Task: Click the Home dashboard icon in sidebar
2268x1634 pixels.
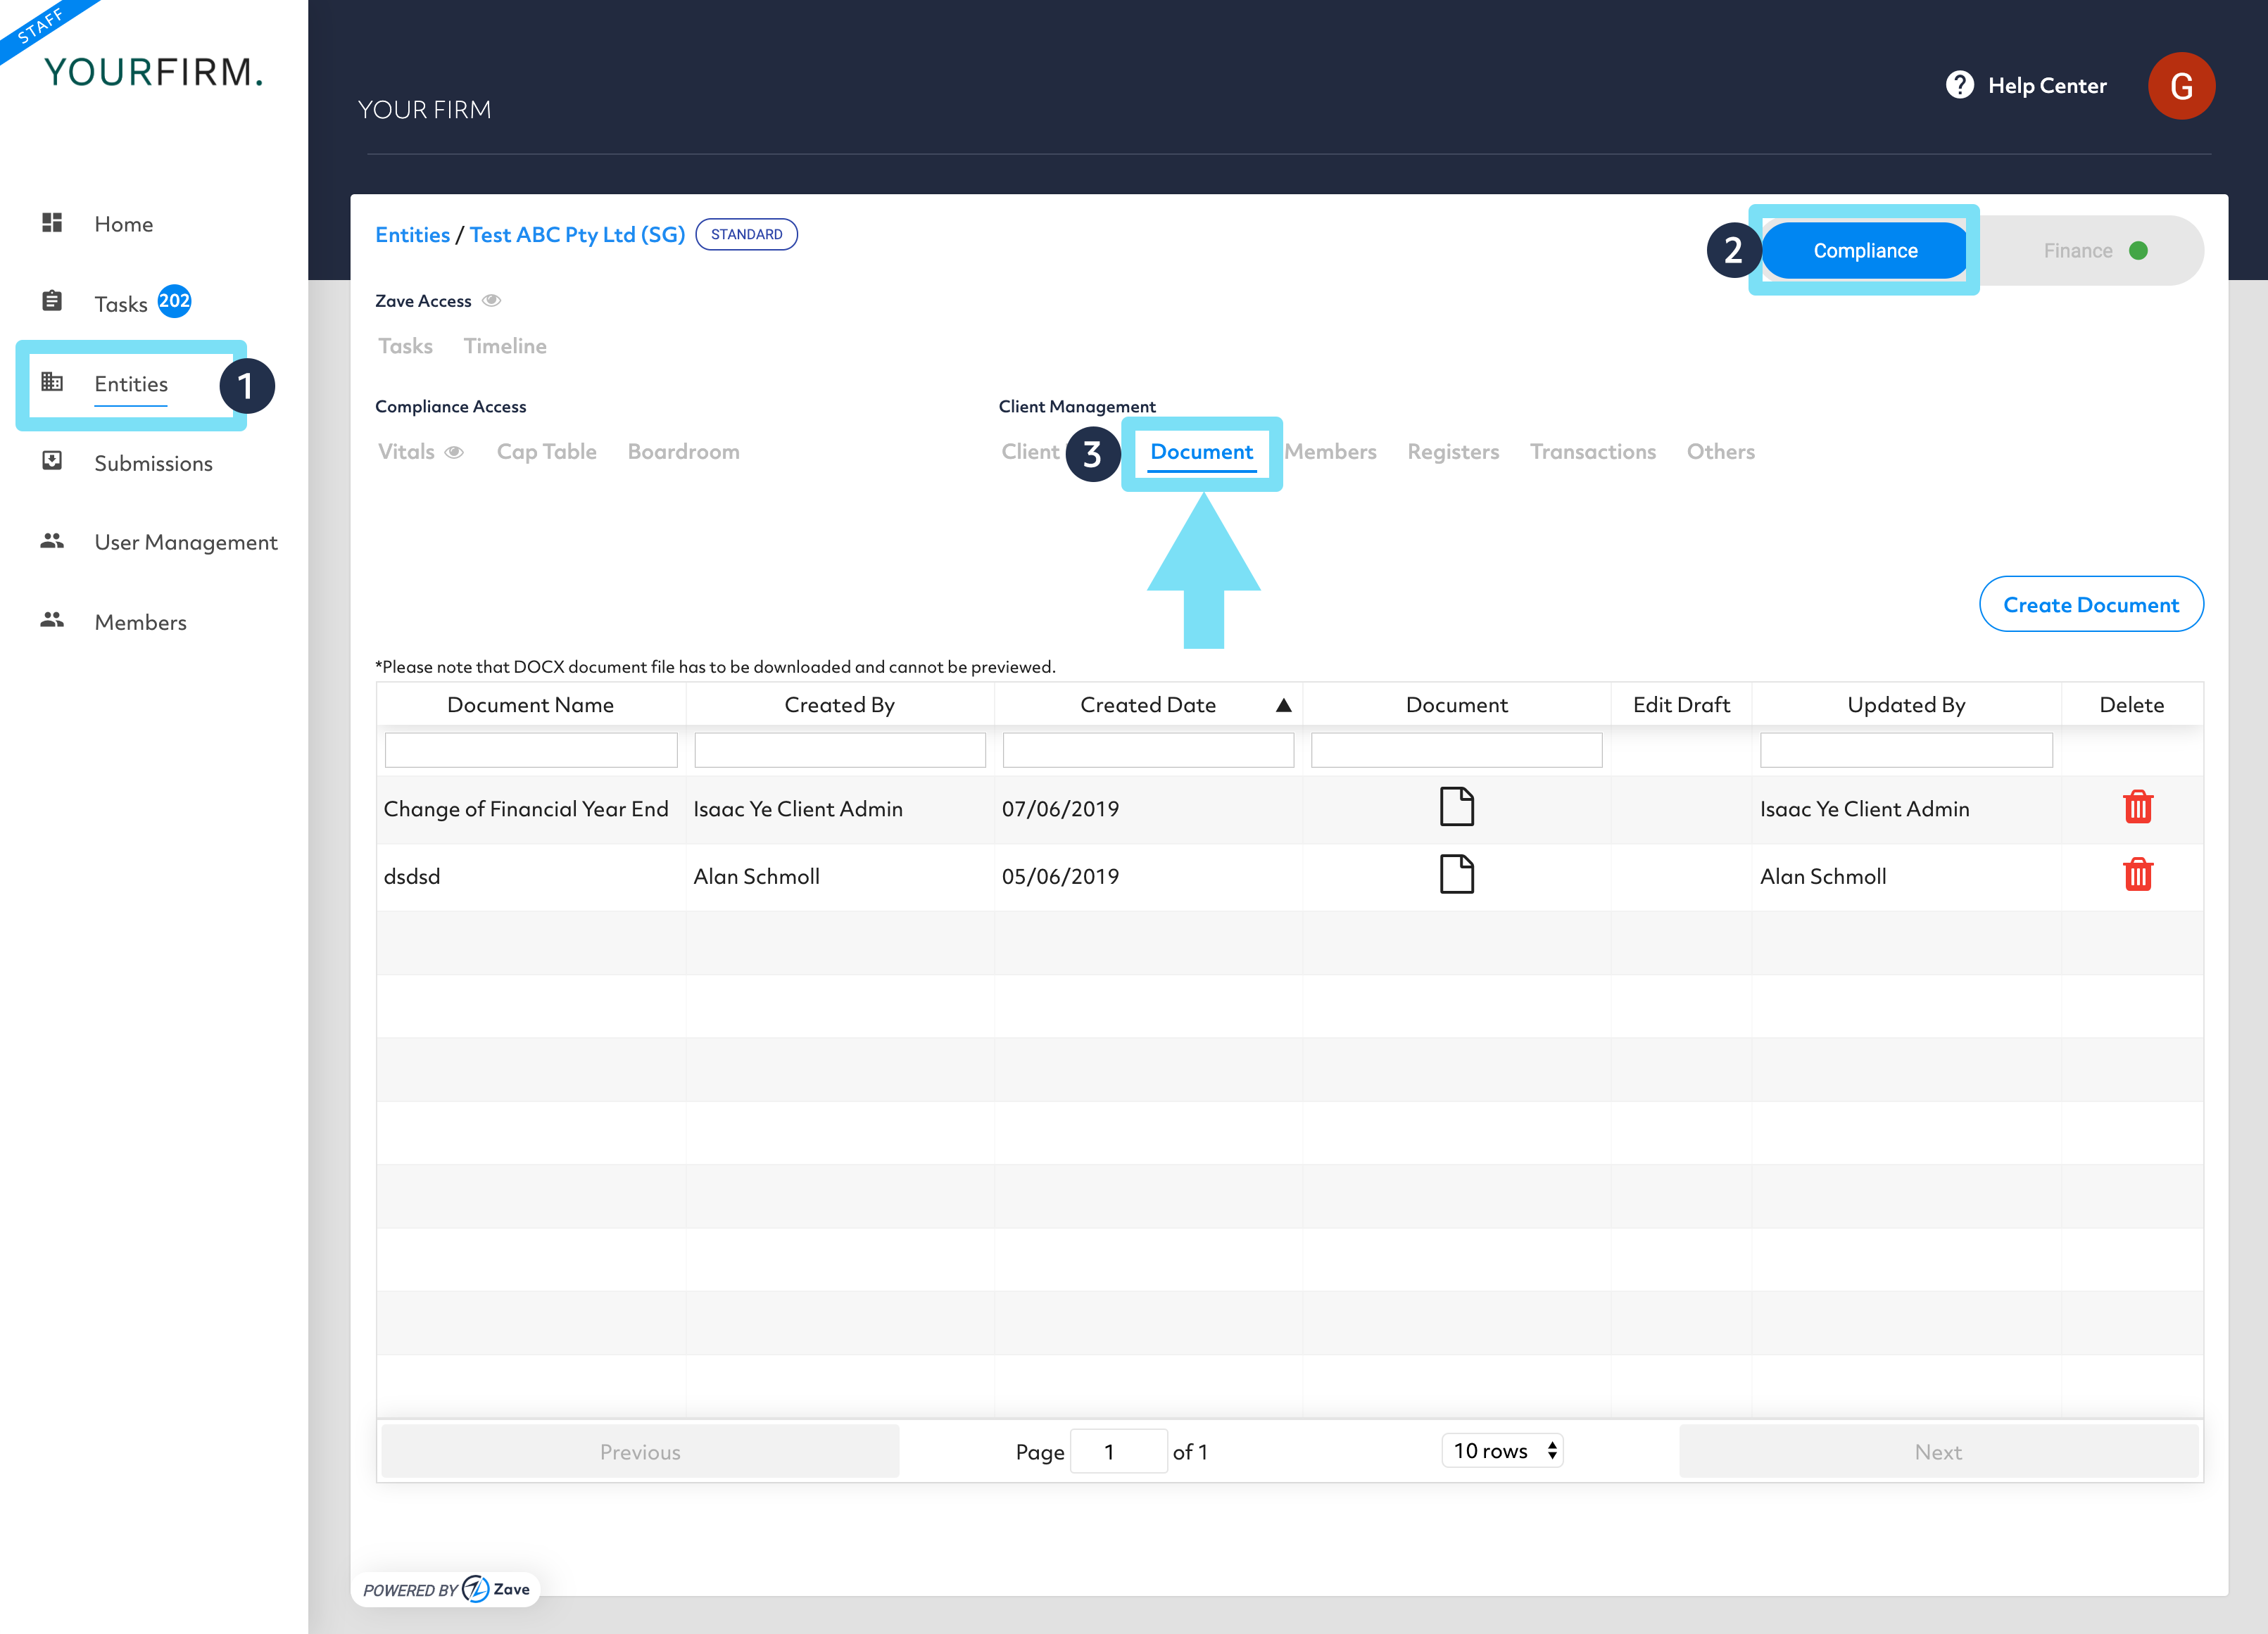Action: tap(52, 222)
